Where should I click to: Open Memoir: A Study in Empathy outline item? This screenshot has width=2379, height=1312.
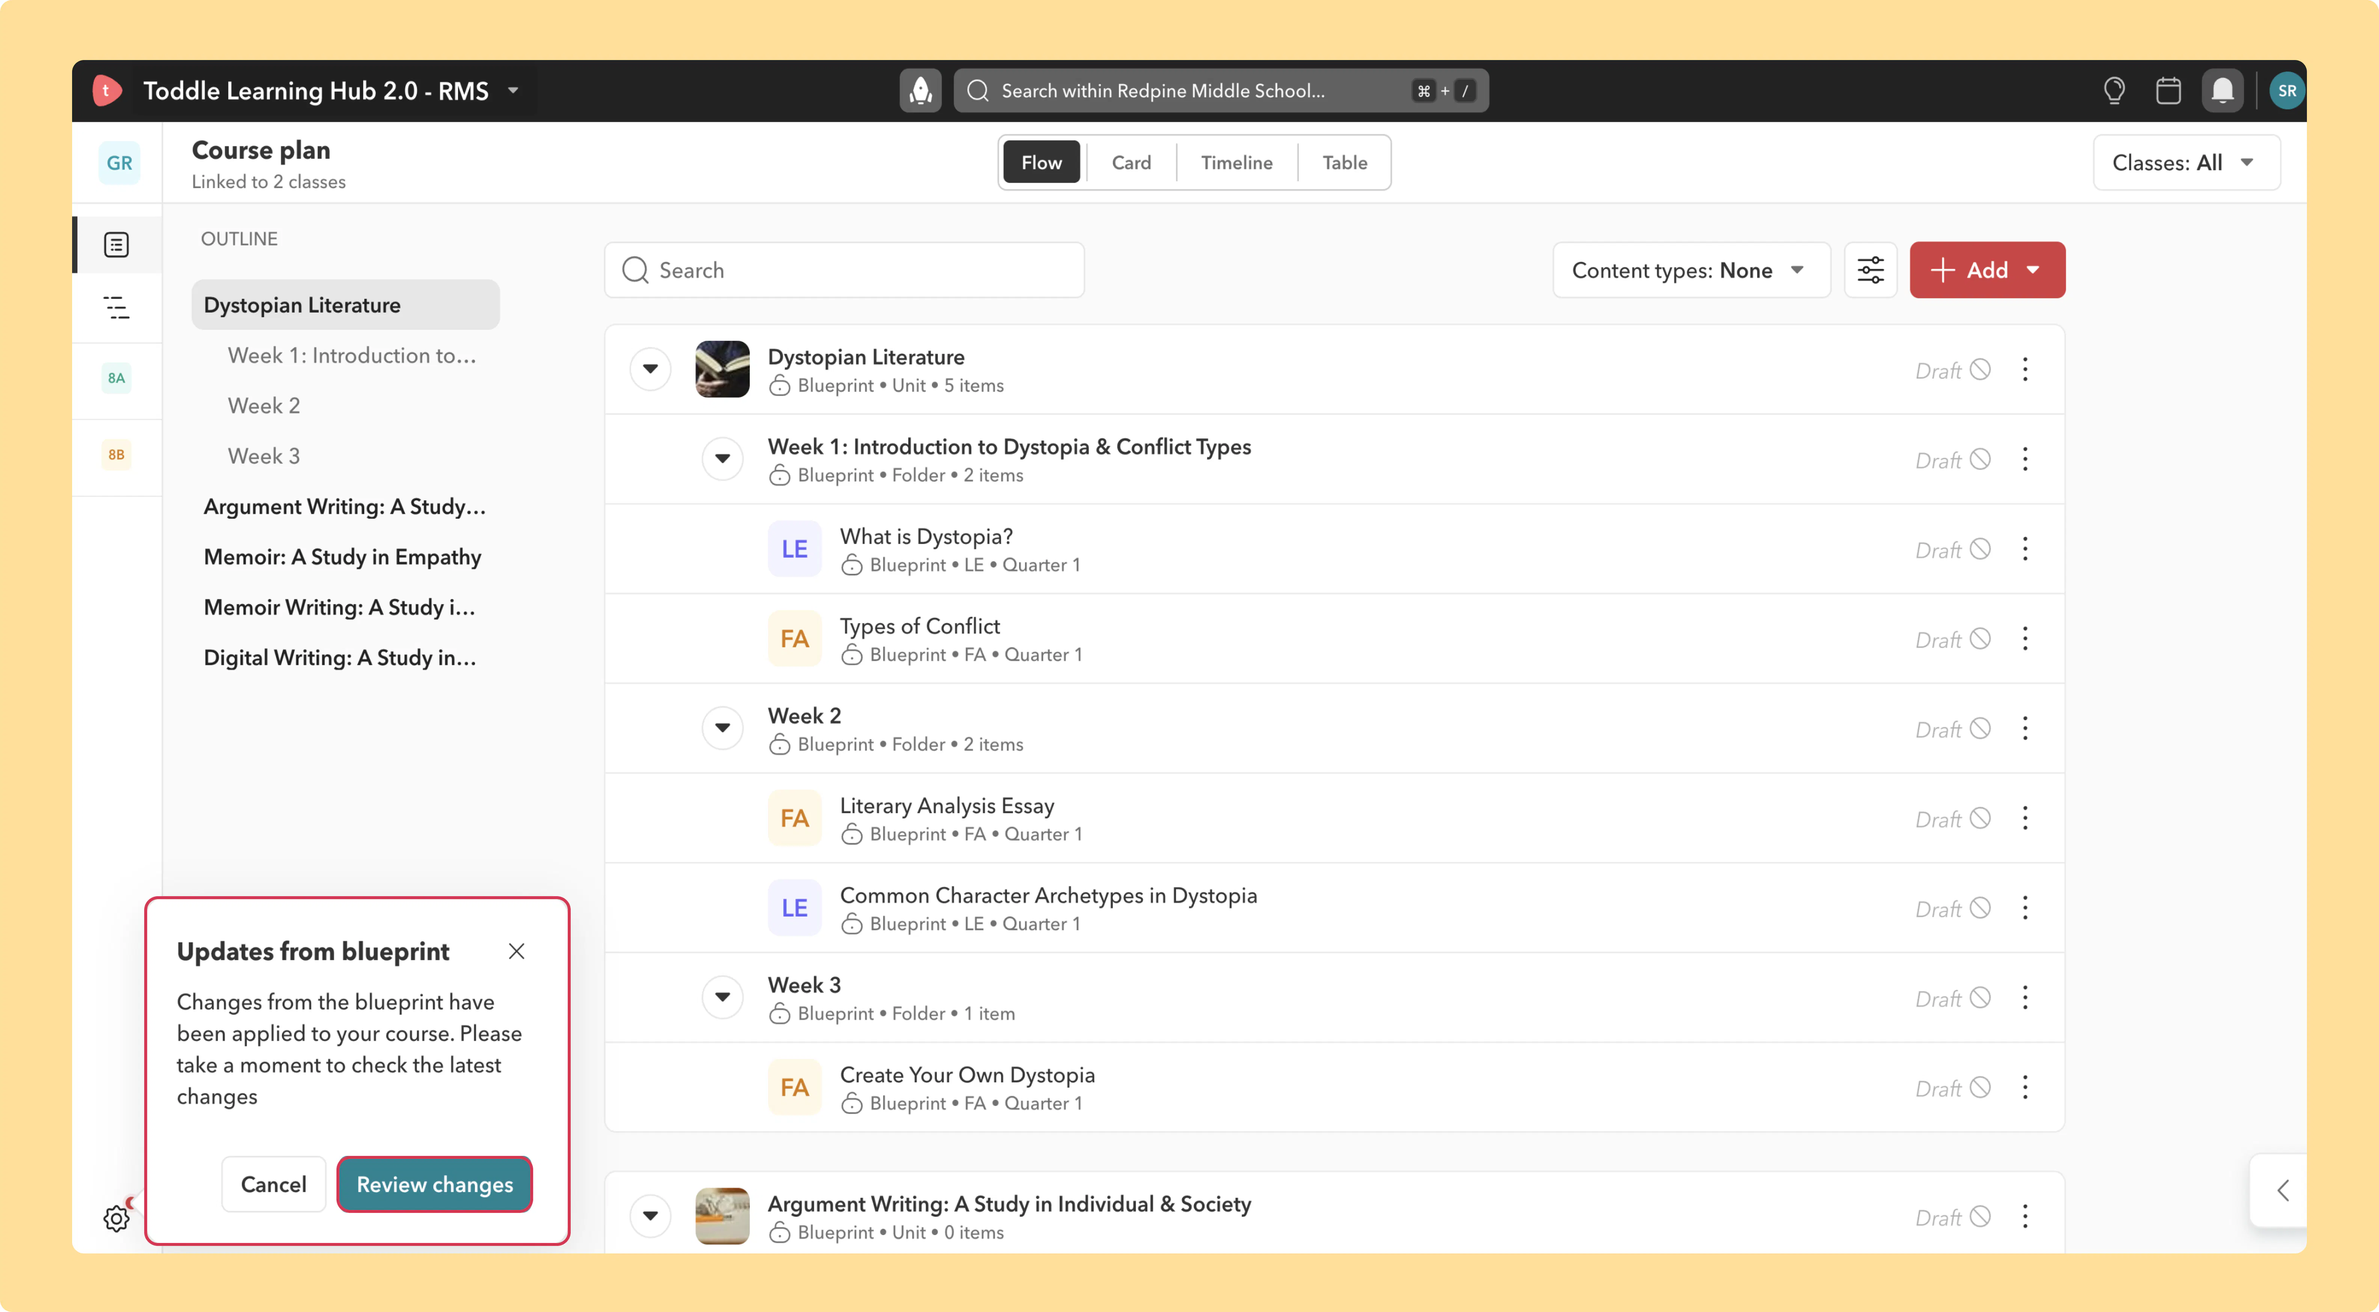coord(343,557)
